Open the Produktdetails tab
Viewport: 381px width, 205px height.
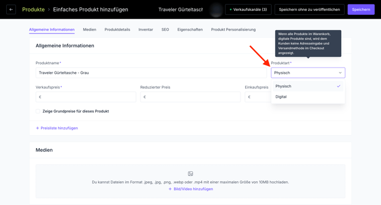117,30
